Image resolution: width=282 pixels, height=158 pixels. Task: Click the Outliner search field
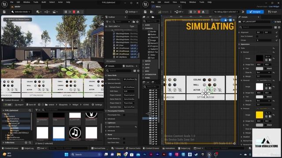122,22
